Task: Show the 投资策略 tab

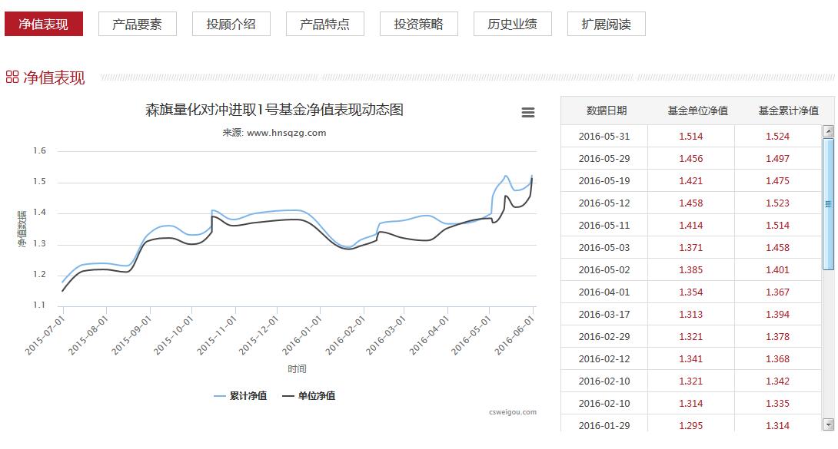Action: (x=418, y=24)
